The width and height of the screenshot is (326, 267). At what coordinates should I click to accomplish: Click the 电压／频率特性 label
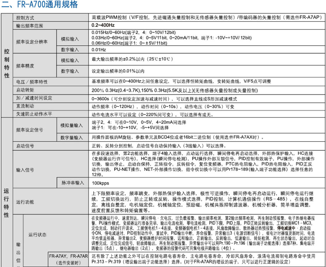click(32, 82)
